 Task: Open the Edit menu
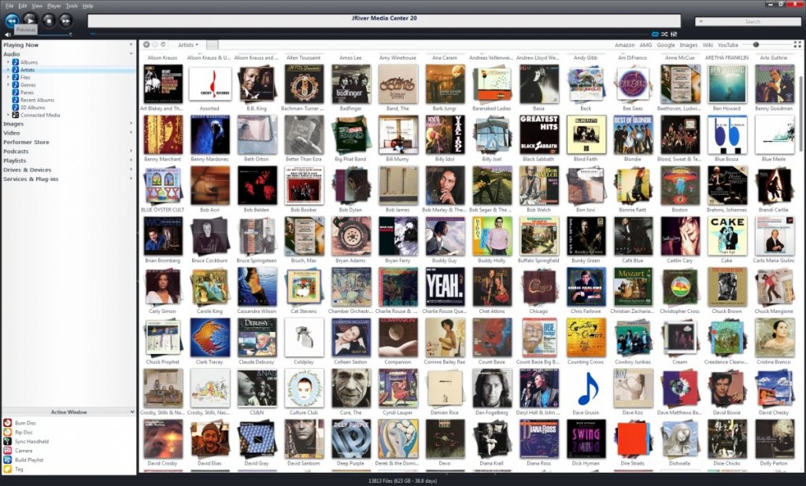pyautogui.click(x=23, y=6)
